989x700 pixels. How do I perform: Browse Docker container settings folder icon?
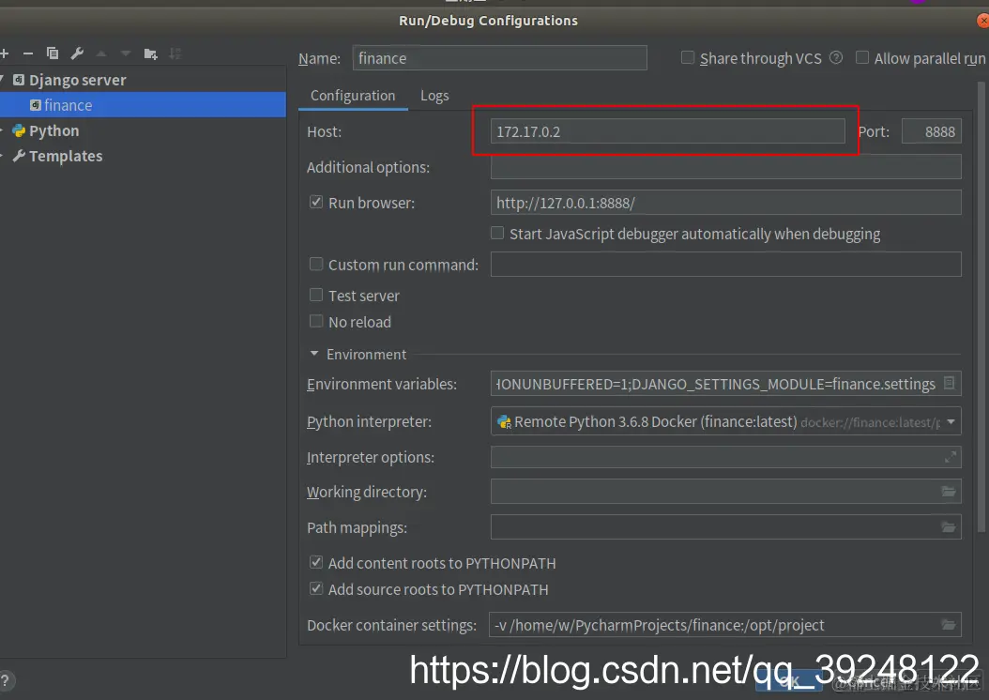948,624
